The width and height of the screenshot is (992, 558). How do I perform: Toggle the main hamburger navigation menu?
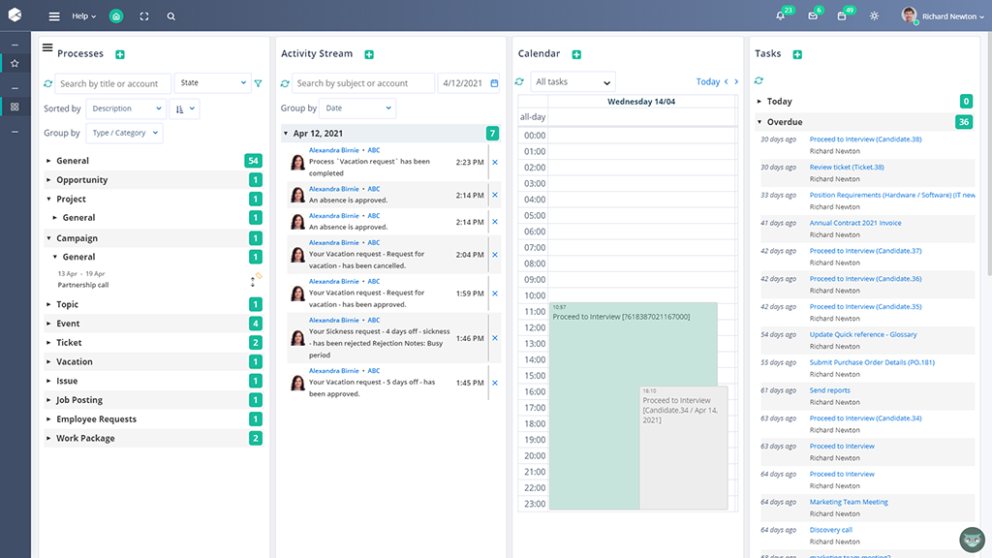click(x=54, y=16)
